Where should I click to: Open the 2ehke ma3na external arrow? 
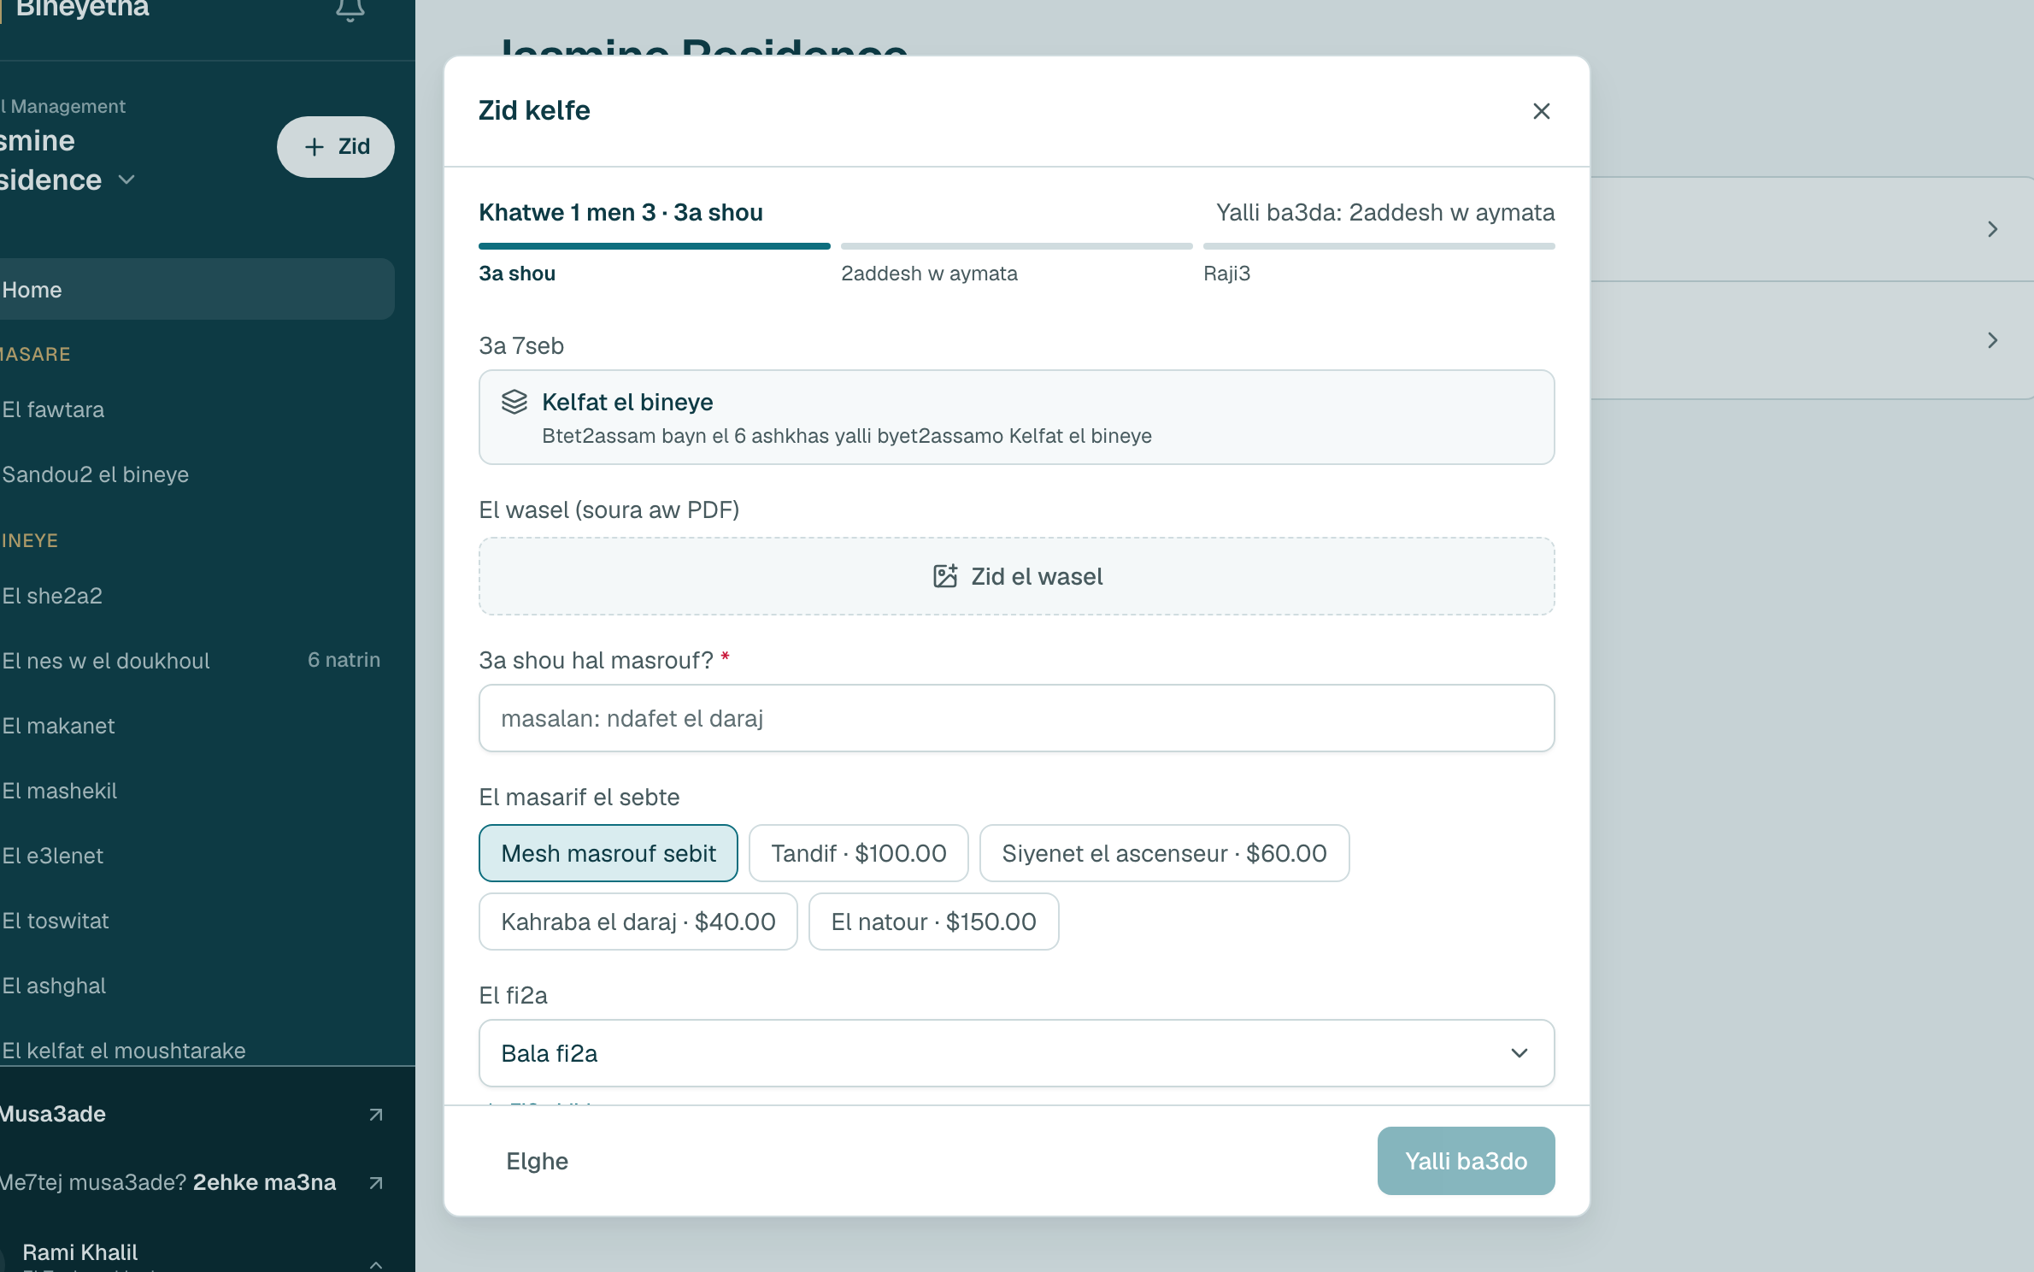(x=375, y=1182)
